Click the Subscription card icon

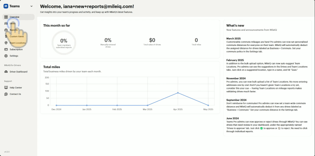point(6,49)
